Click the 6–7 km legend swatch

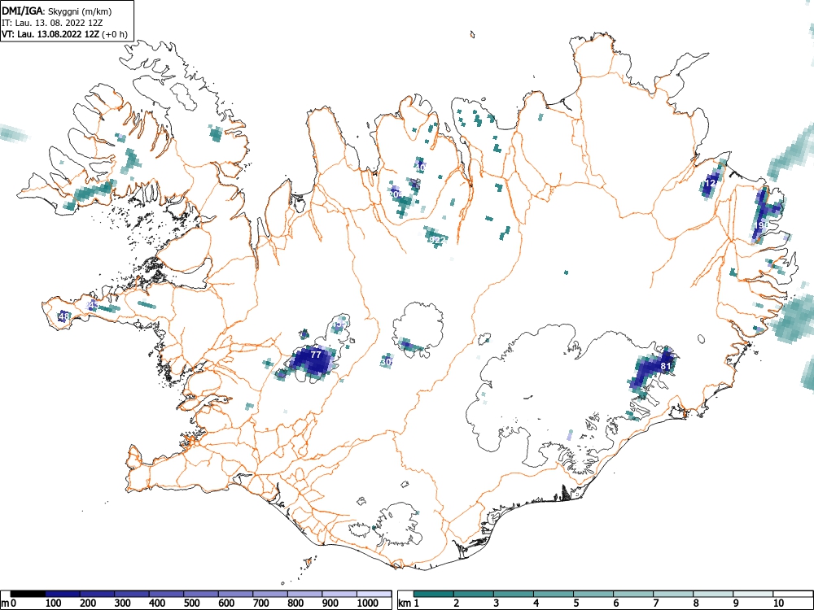[x=632, y=594]
